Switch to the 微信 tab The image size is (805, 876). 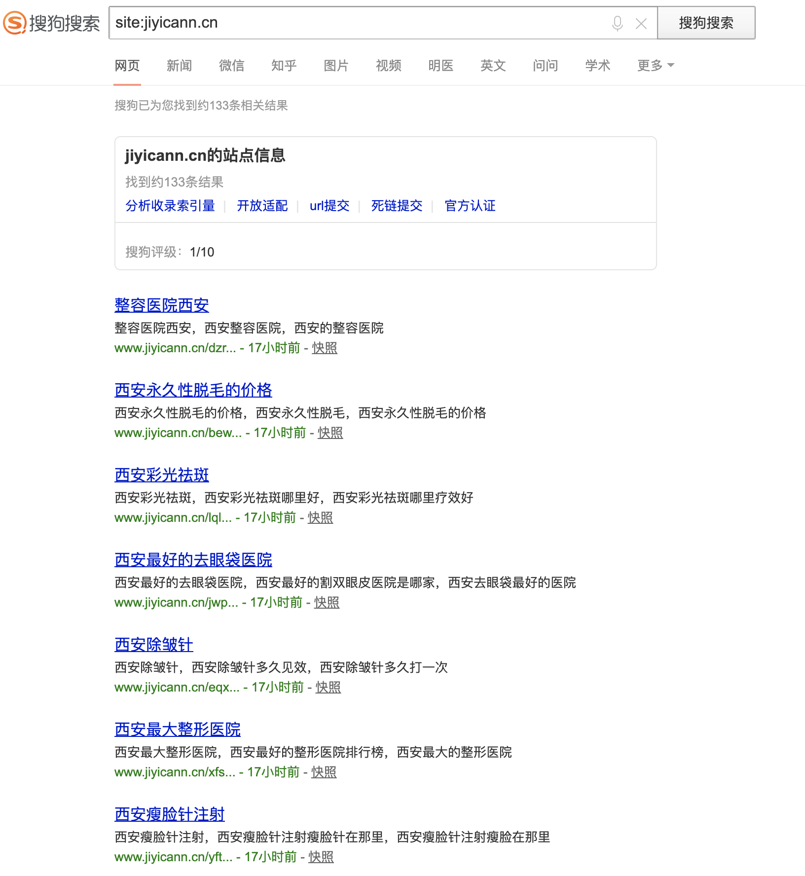232,66
